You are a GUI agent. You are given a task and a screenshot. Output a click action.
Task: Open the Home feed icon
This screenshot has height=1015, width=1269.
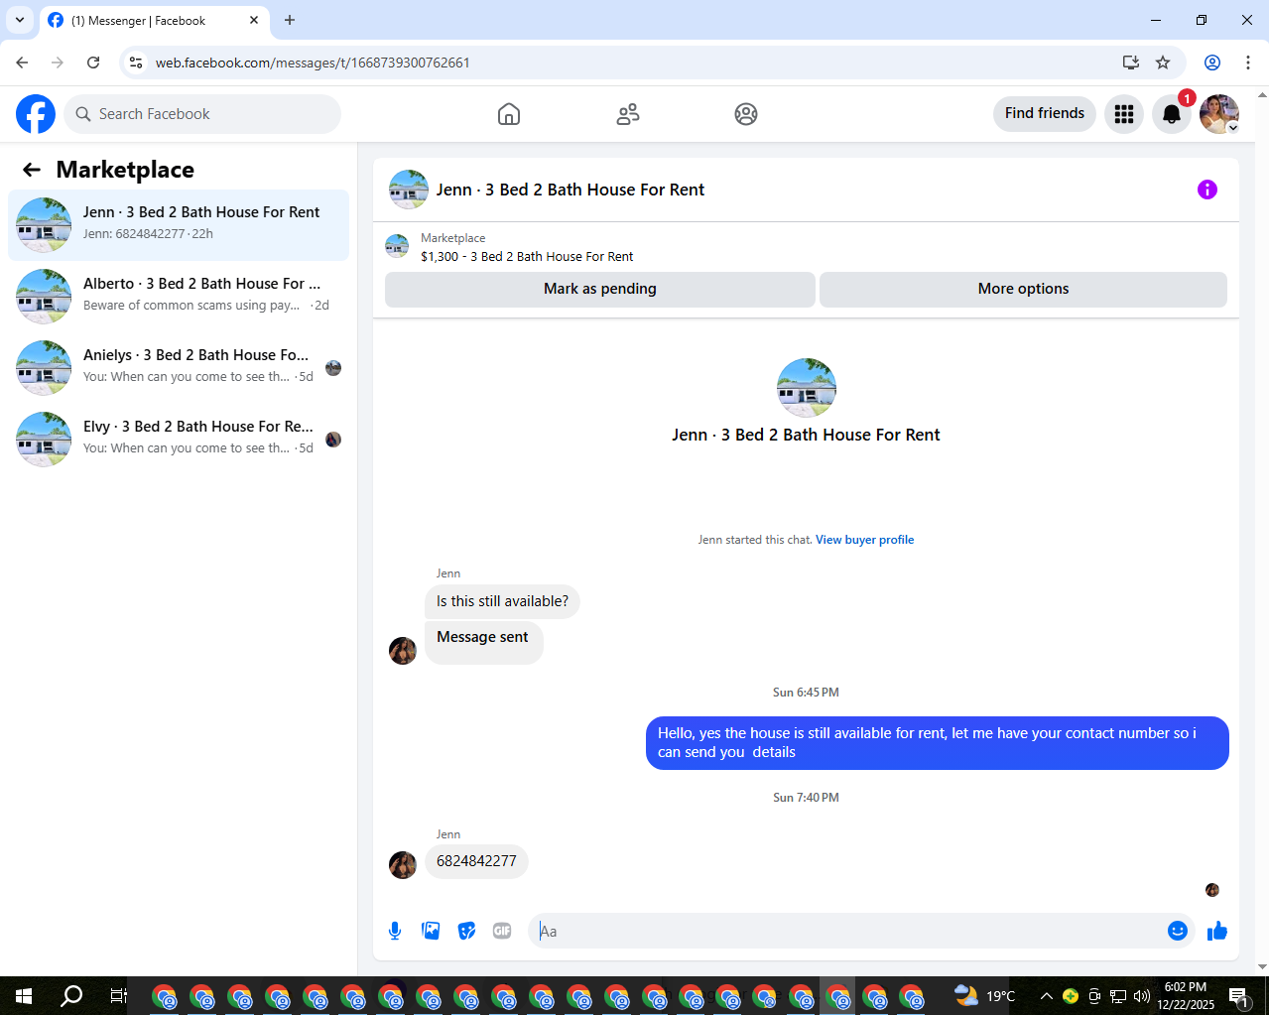coord(509,114)
